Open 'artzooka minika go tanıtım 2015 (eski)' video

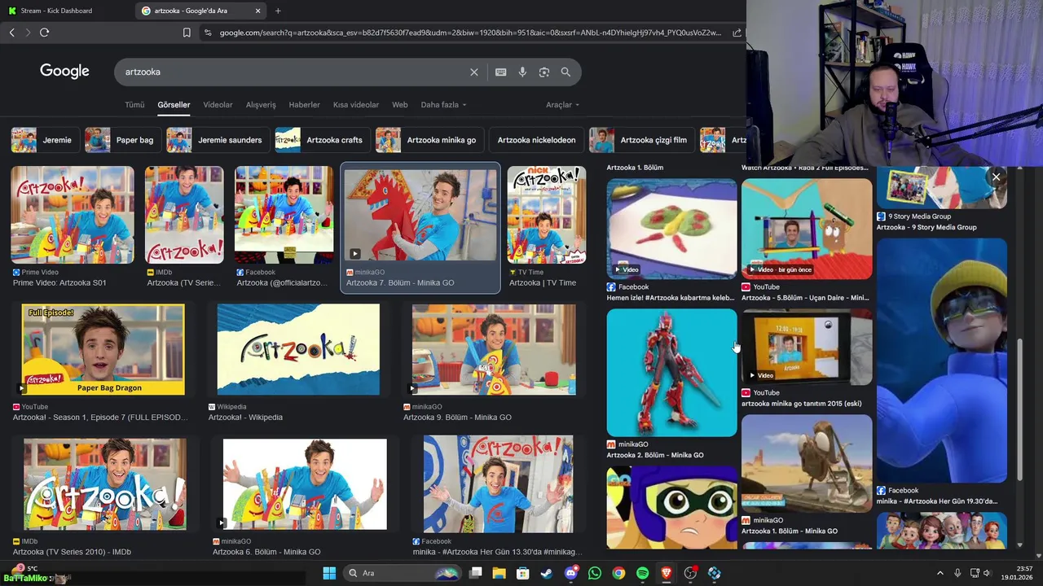807,346
